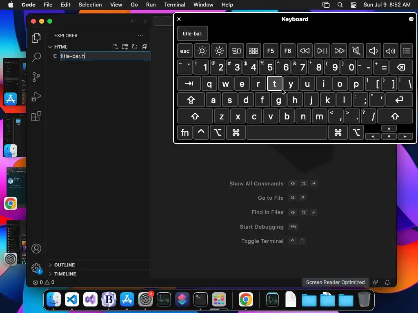
Task: Go back using the navigation arrow
Action: (133, 21)
